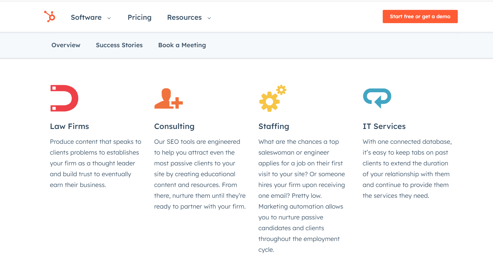
Task: Open the Success Stories tab
Action: point(119,45)
